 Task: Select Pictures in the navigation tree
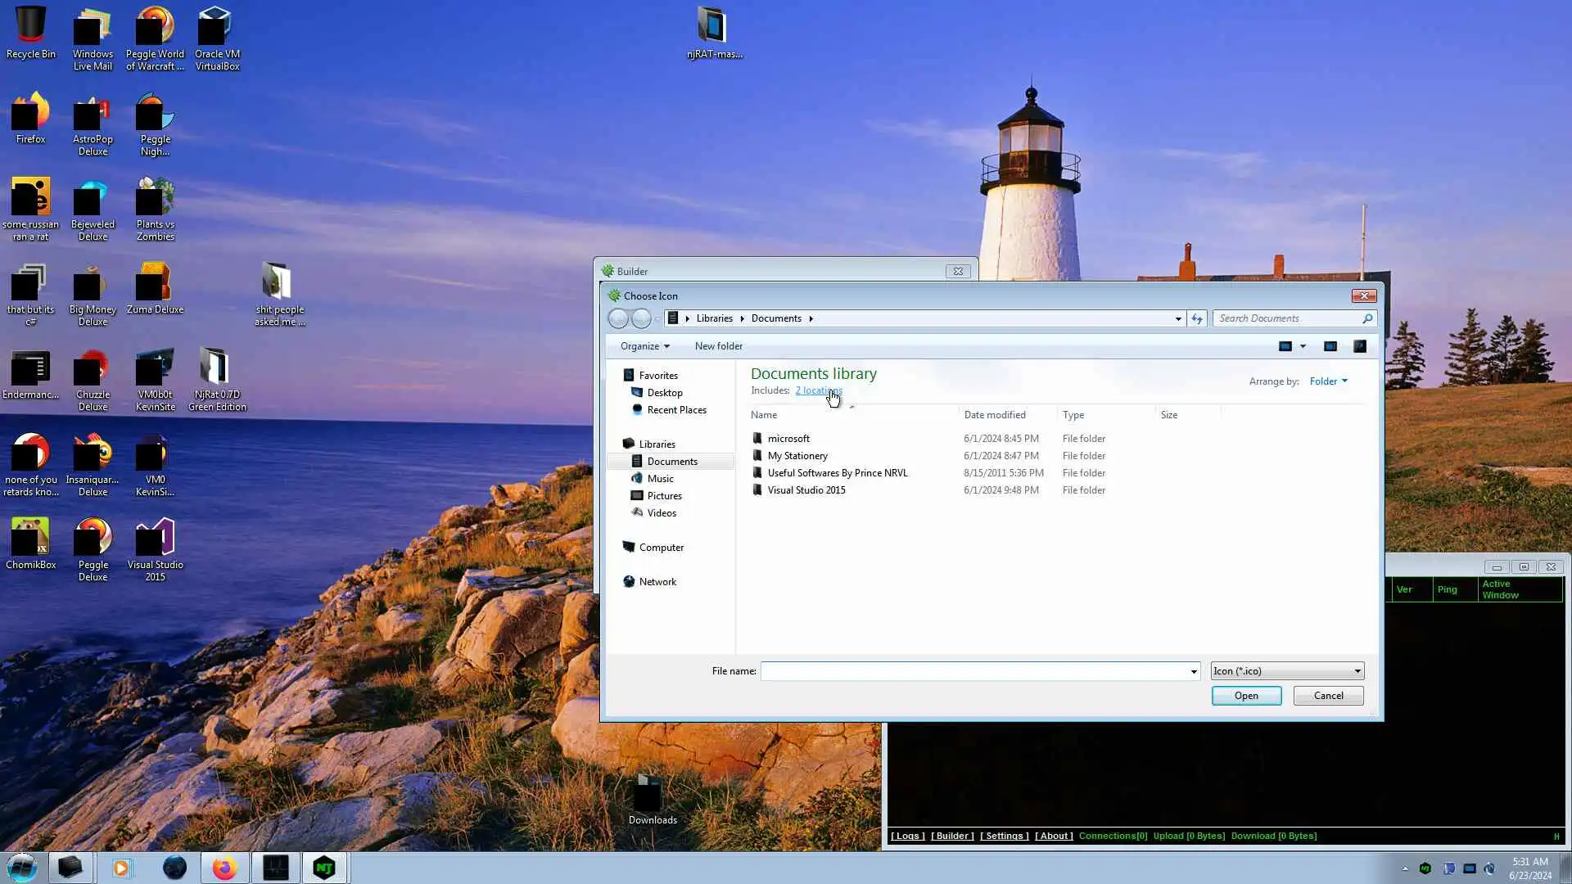click(664, 496)
